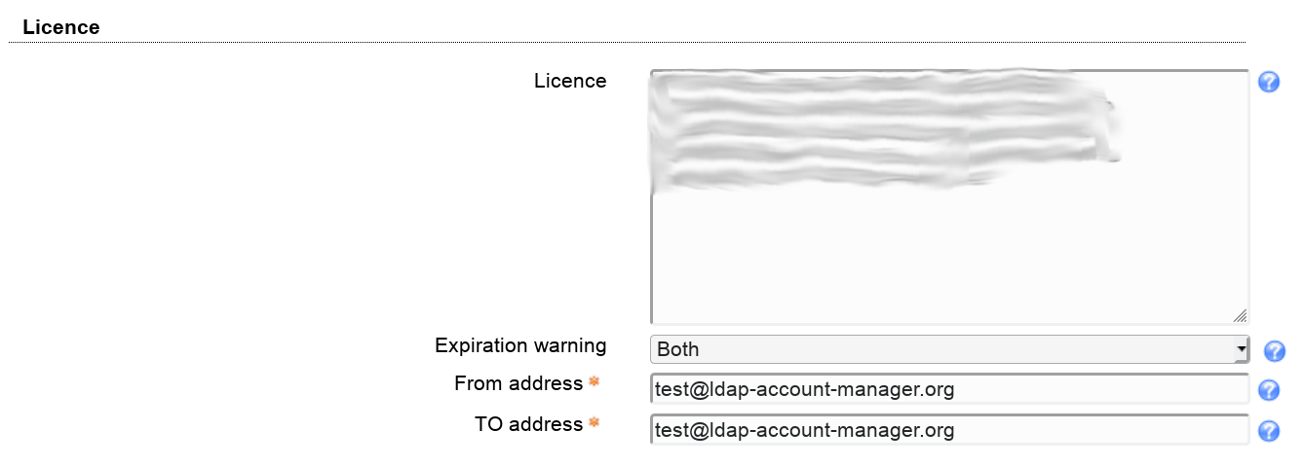Open the TO address help icon

(x=1268, y=431)
